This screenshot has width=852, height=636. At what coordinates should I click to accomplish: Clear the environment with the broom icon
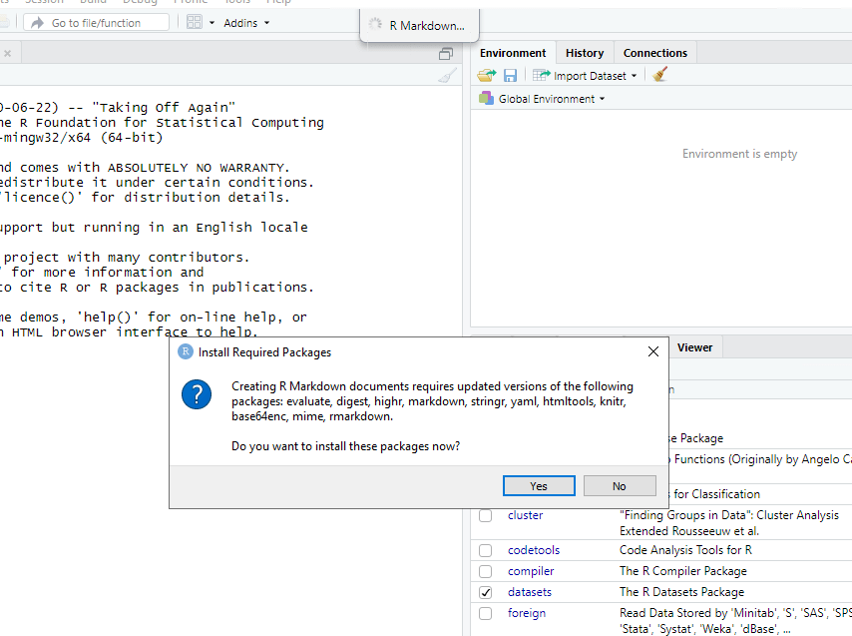click(658, 75)
